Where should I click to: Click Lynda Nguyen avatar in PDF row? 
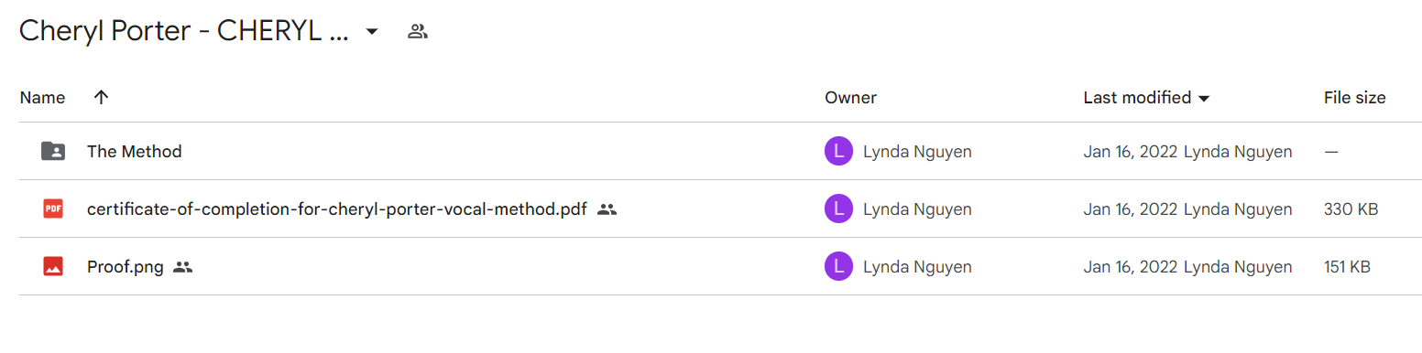[x=838, y=209]
